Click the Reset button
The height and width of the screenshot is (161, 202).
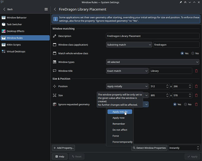[x=77, y=156]
